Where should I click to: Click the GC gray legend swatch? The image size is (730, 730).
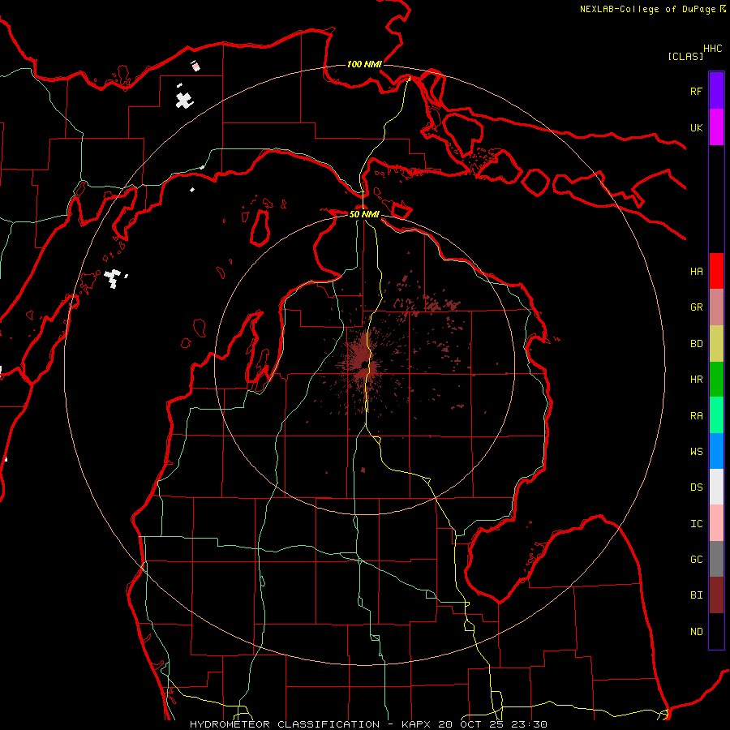pyautogui.click(x=716, y=559)
